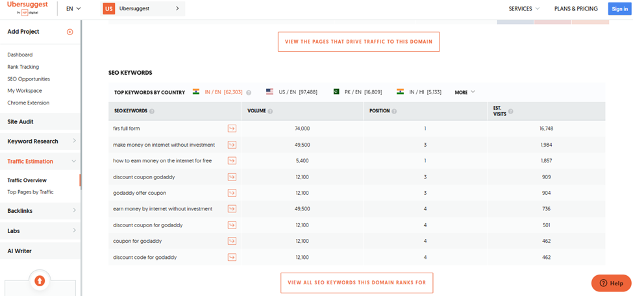The image size is (633, 296).
Task: Open the arrow icon for 'discount coupon godaddy'
Action: tap(232, 177)
